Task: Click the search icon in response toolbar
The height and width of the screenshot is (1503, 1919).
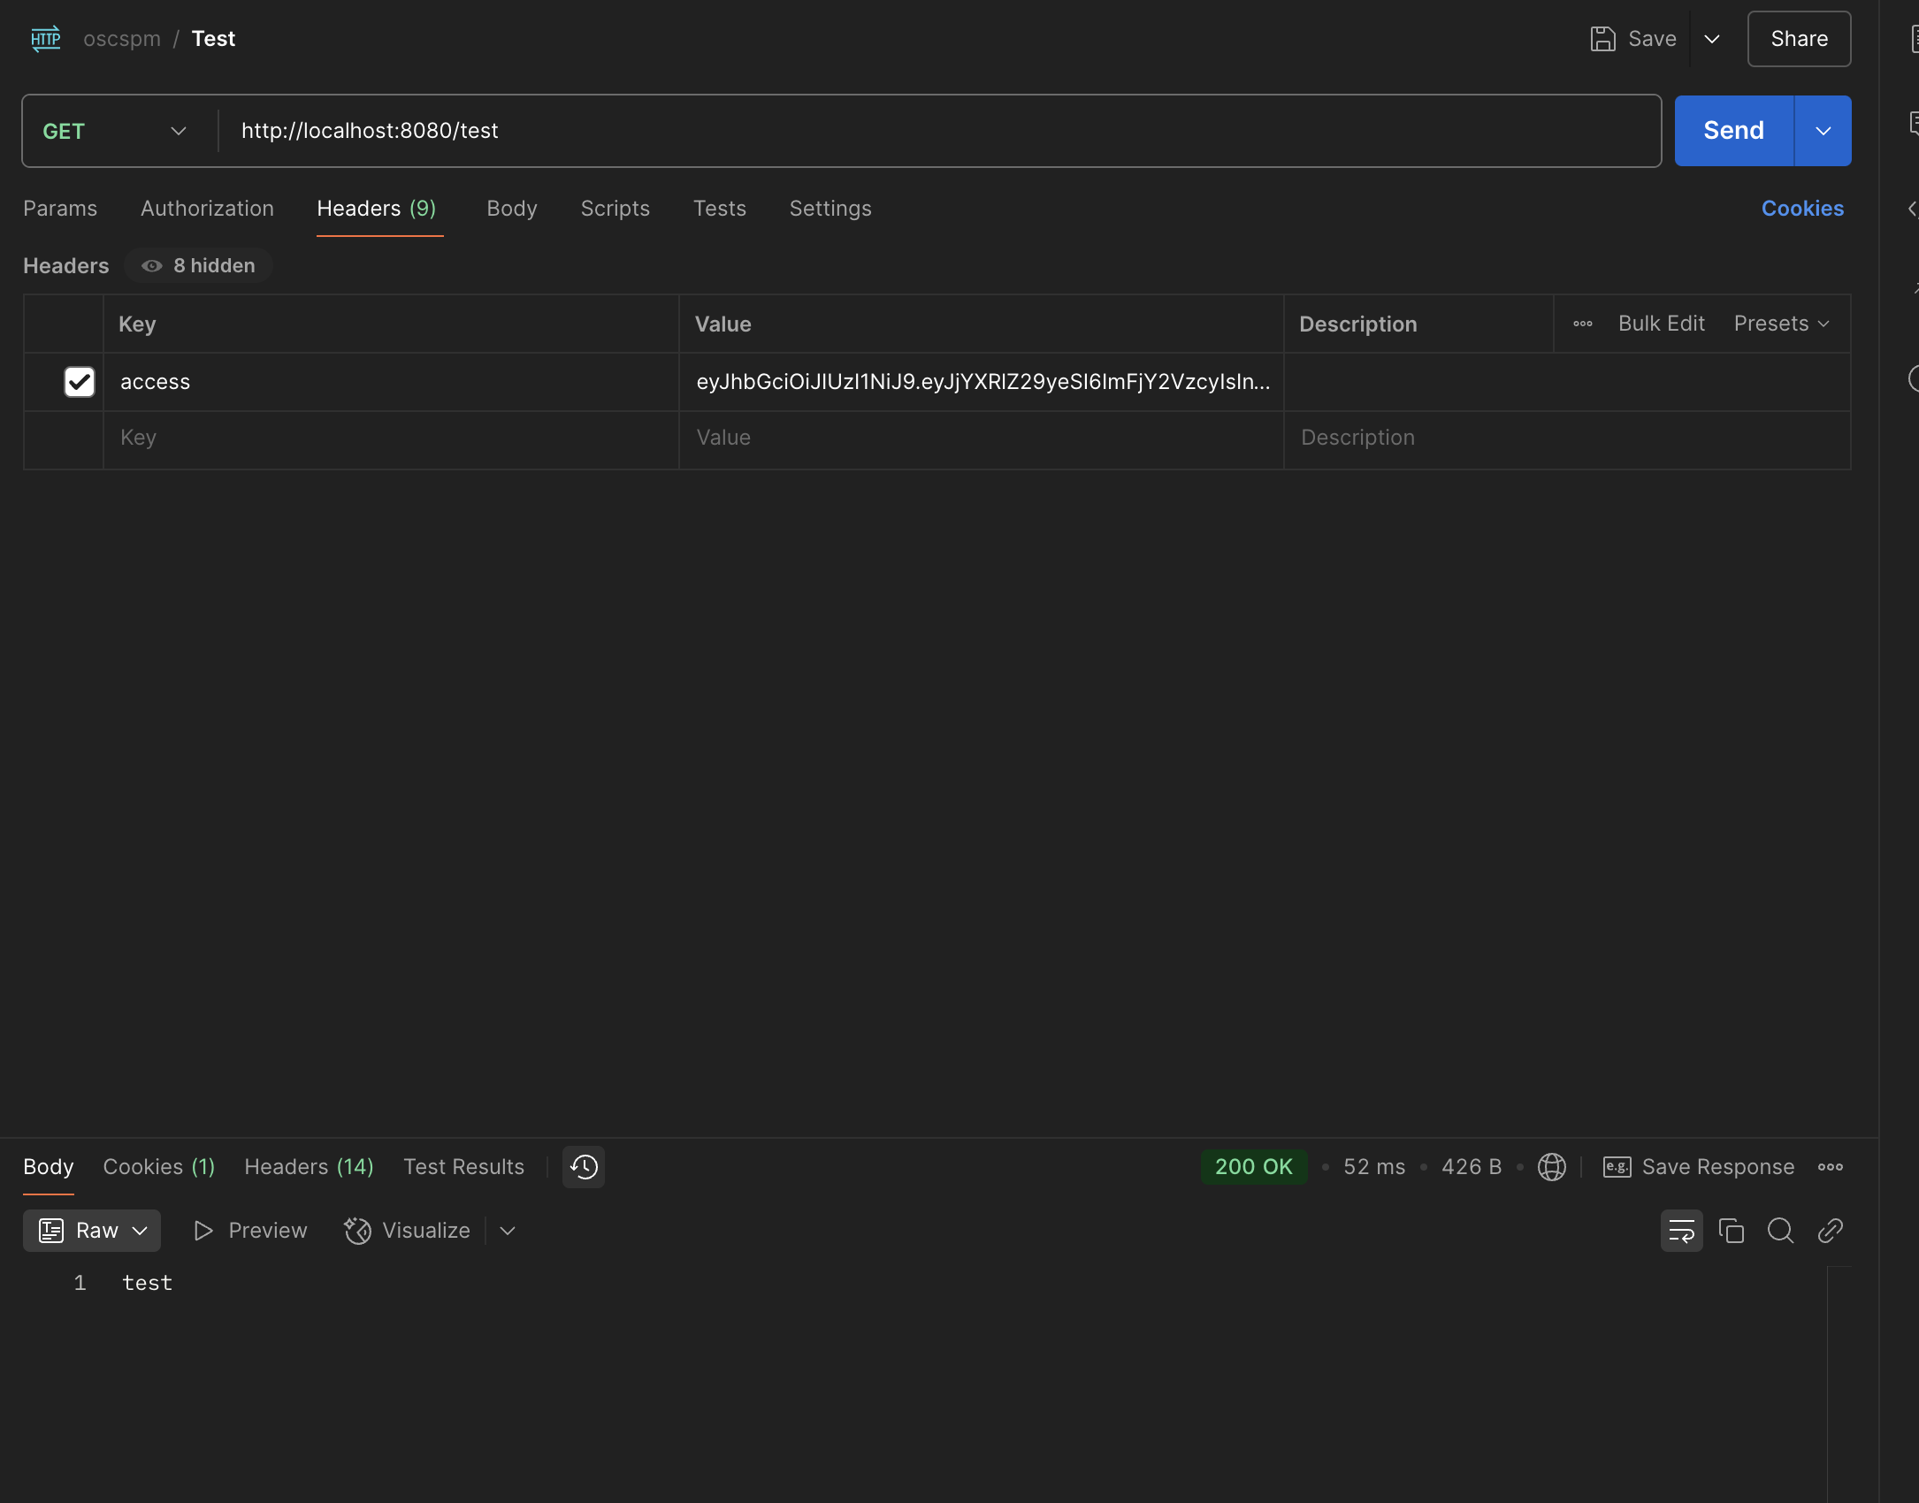Action: point(1780,1231)
